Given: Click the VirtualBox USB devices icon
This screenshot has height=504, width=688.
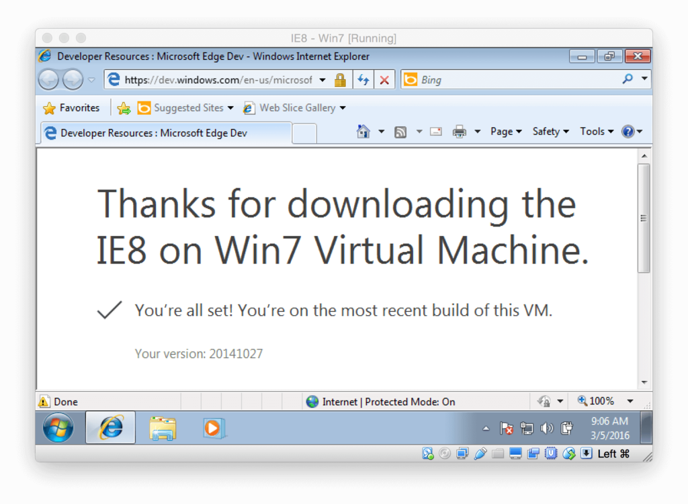Looking at the screenshot, I should (x=480, y=454).
